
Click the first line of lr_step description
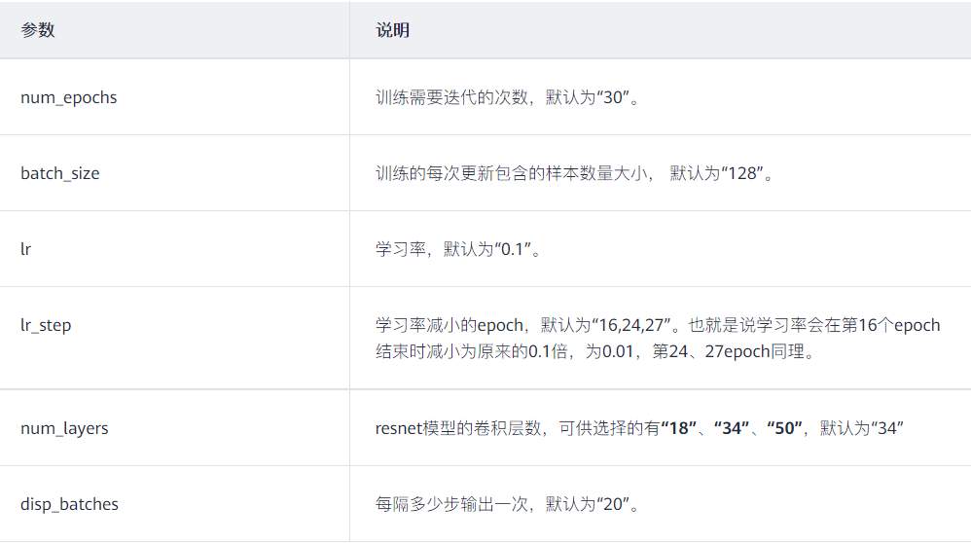tap(658, 325)
